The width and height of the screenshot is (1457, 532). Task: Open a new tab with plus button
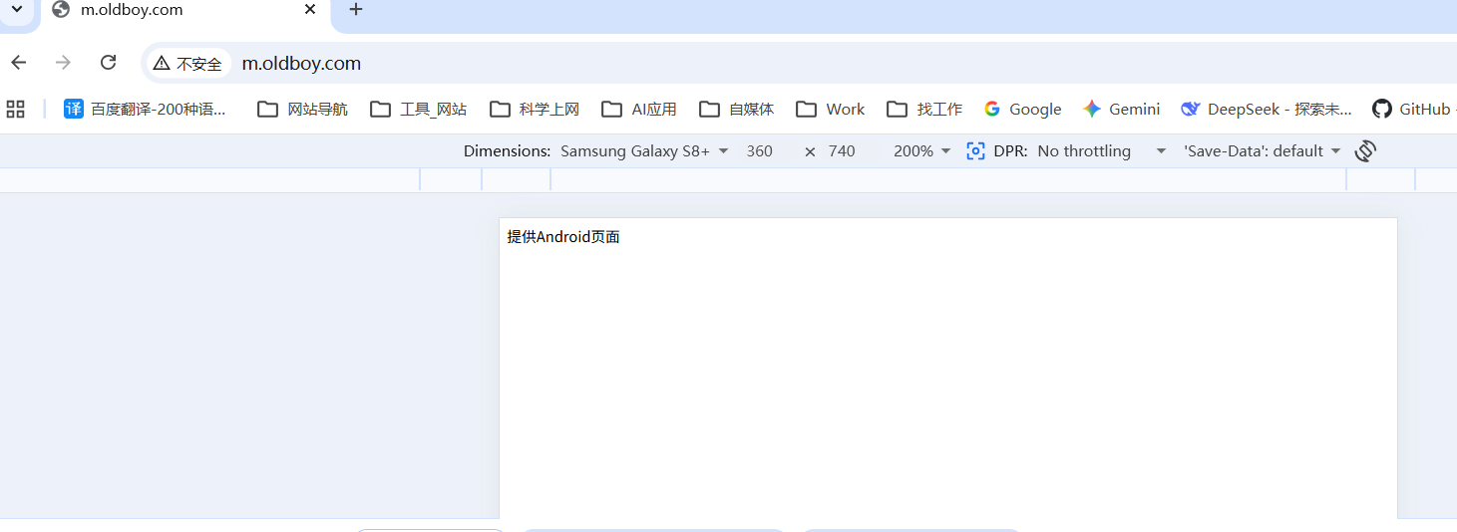point(356,10)
